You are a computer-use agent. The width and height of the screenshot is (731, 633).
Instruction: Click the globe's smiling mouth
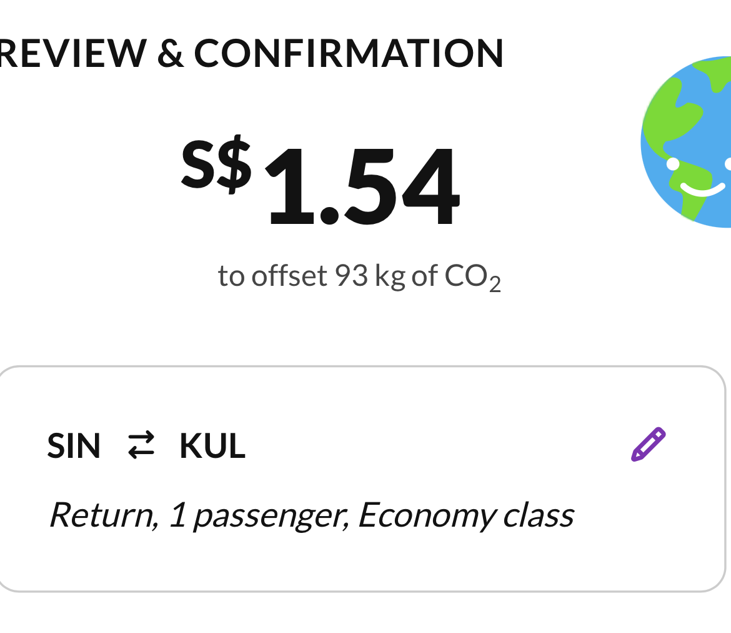pos(702,188)
